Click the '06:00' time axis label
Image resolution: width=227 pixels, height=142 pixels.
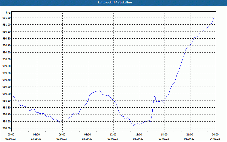(62, 134)
